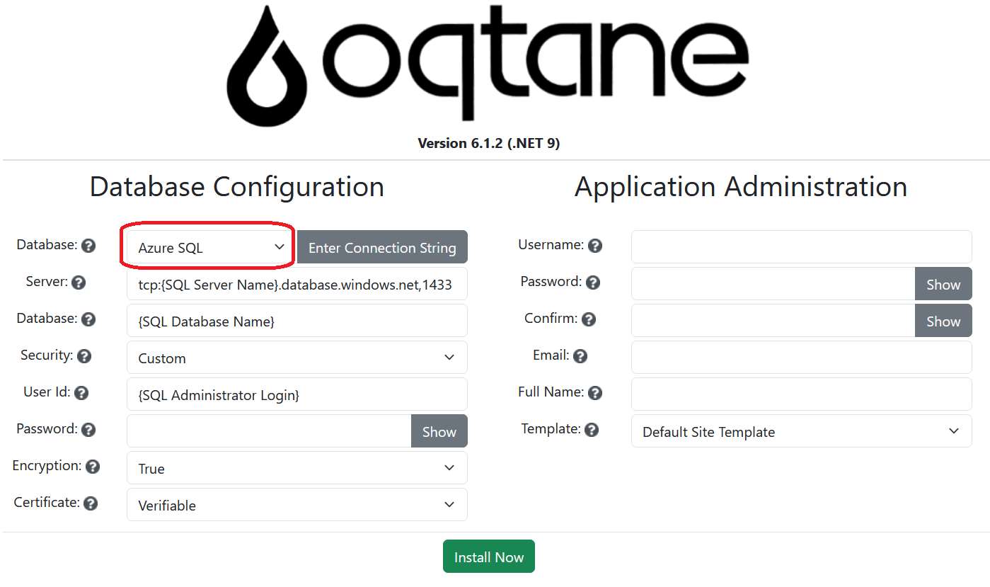990x587 pixels.
Task: Click the Install Now button
Action: click(489, 557)
